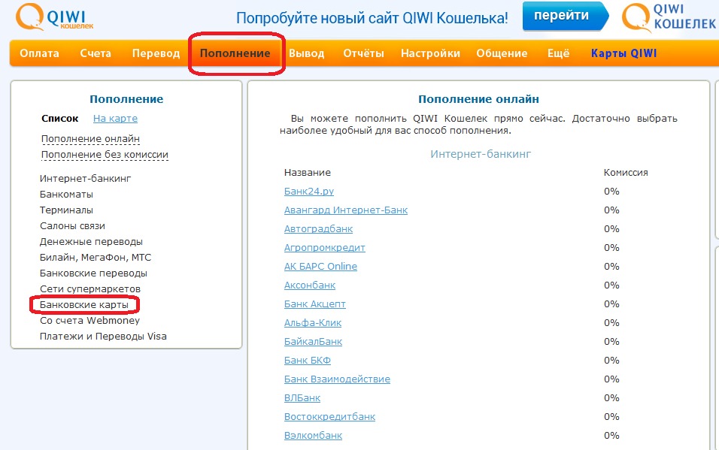Click Пополнение без комиссии link

point(105,155)
